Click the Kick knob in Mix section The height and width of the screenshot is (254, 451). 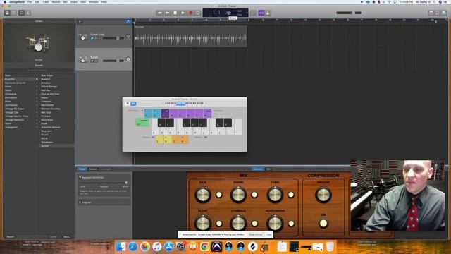(203, 195)
